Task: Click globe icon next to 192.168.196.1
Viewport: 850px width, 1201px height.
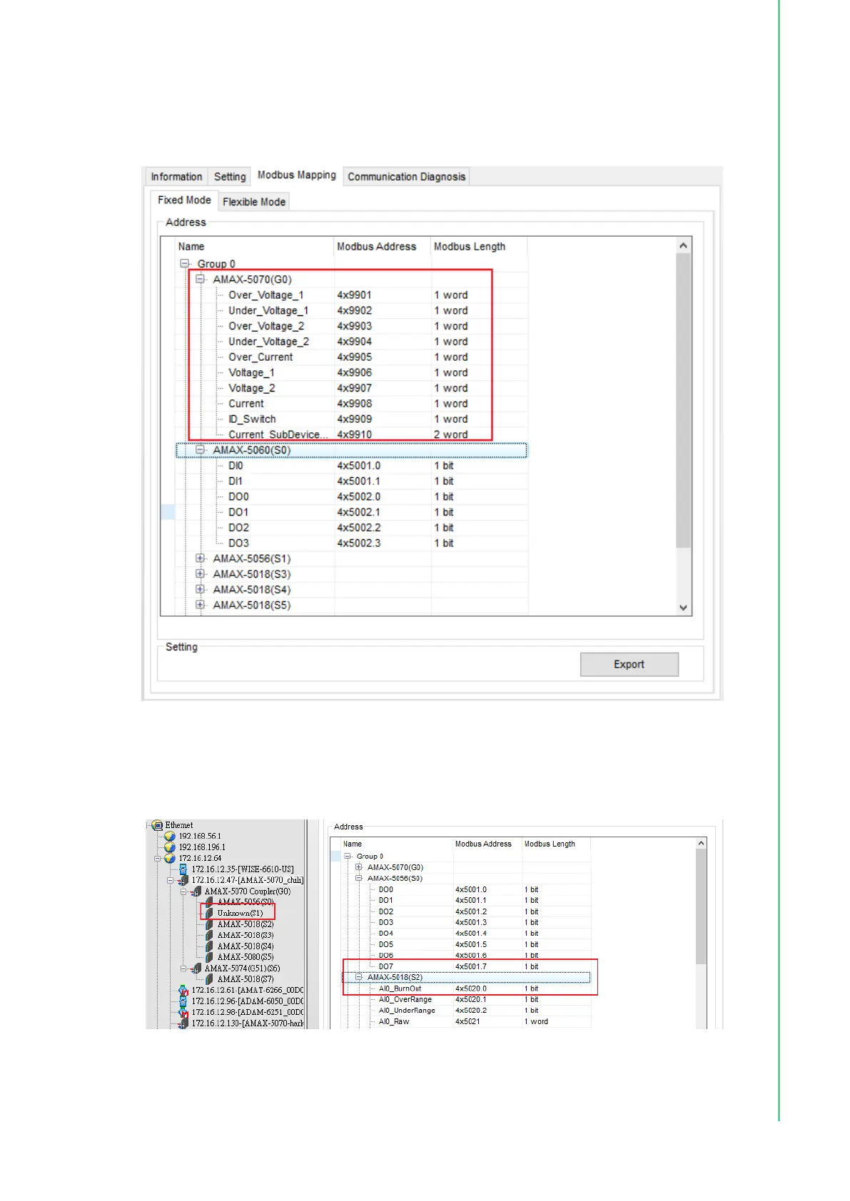Action: click(x=170, y=847)
